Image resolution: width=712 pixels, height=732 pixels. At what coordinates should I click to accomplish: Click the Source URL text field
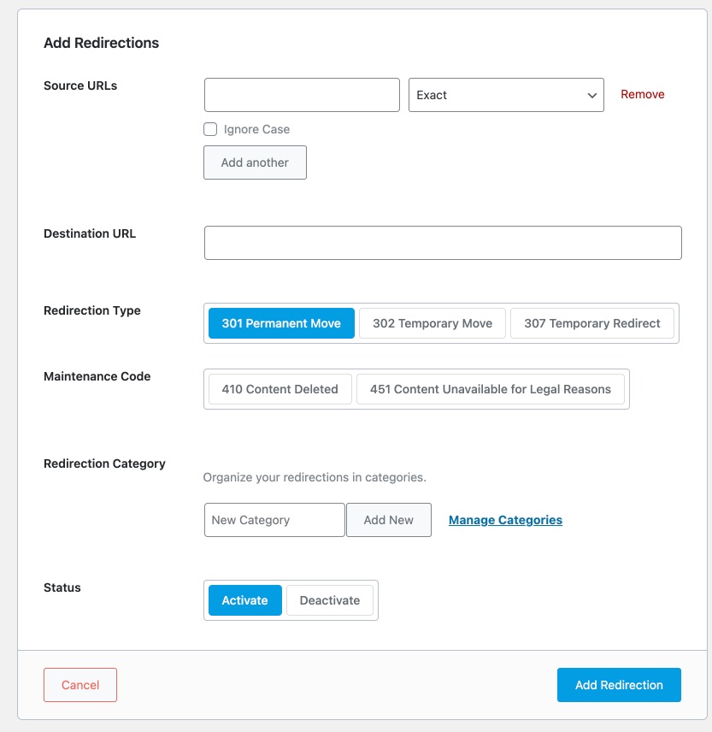click(302, 95)
